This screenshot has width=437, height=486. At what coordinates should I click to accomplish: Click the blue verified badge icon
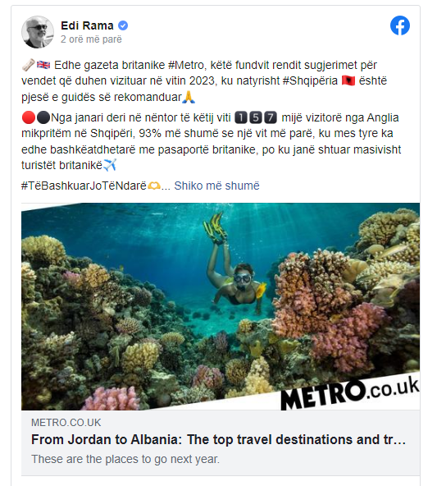point(123,25)
